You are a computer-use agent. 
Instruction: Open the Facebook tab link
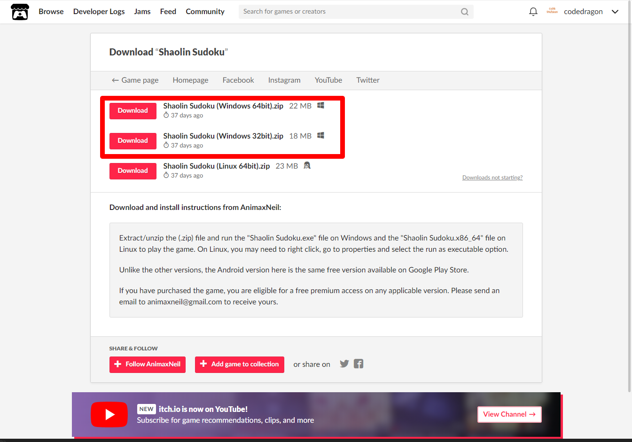(238, 80)
